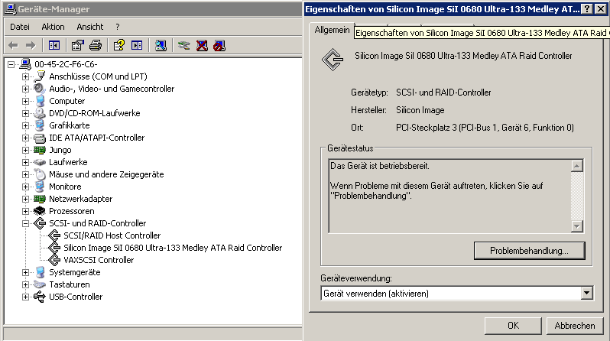Expand the Systemgeräte node
The width and height of the screenshot is (610, 341).
pos(25,272)
